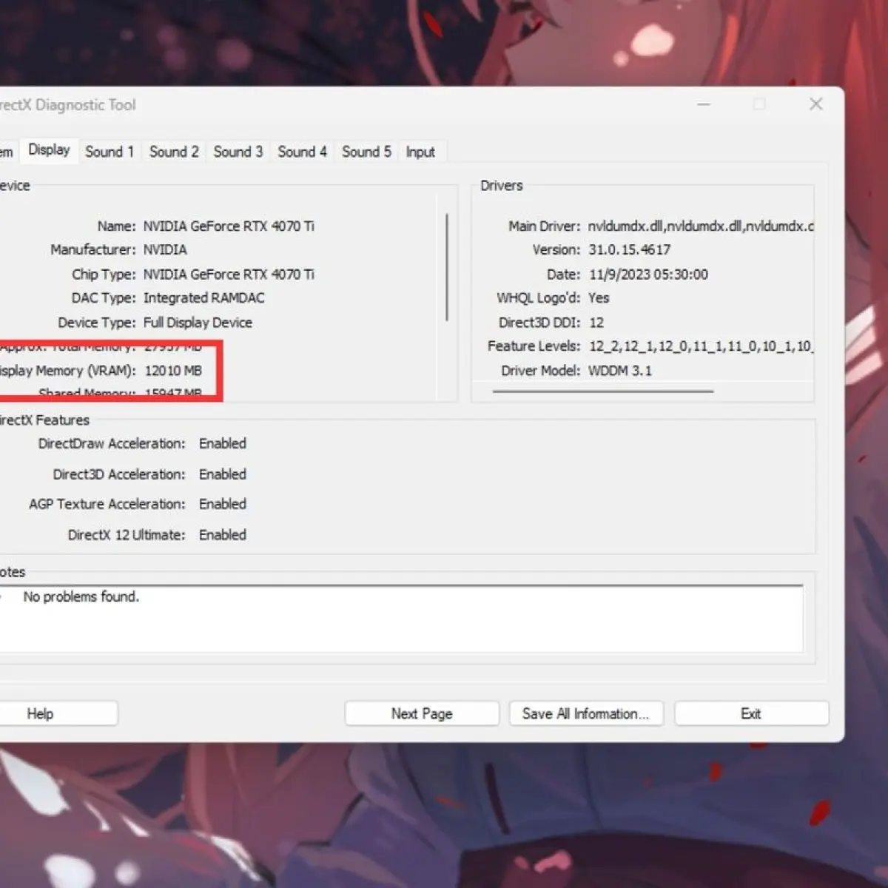Open the Sound 1 tab
This screenshot has width=888, height=888.
110,152
